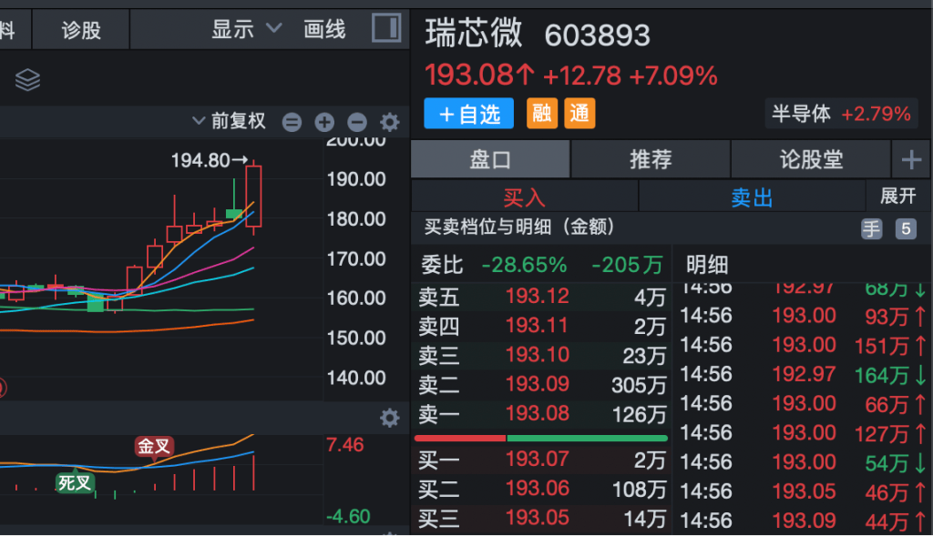Open the 半导体 sector link
Screen dimensions: 933x536
coord(841,113)
